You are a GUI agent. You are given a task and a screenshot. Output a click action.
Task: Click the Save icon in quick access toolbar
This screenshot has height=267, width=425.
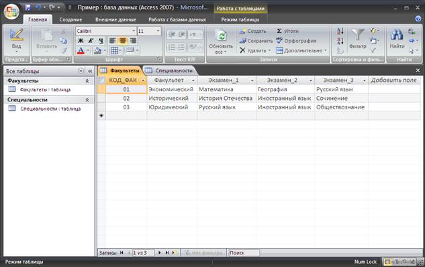[x=28, y=7]
